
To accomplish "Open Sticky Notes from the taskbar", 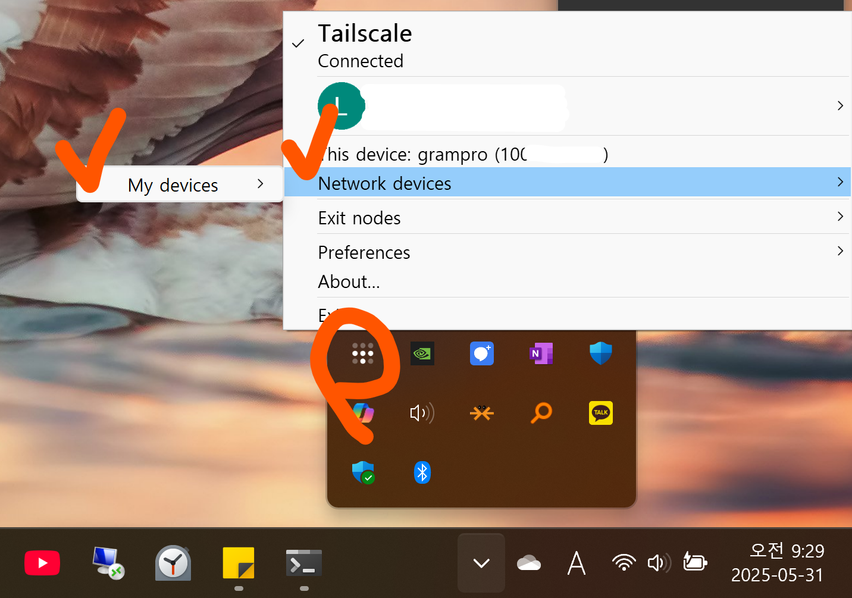I will click(238, 562).
